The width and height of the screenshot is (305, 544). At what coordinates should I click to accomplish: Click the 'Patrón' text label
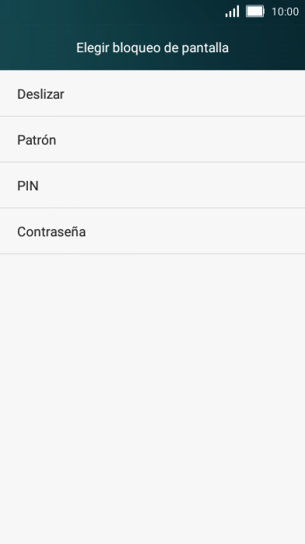36,140
